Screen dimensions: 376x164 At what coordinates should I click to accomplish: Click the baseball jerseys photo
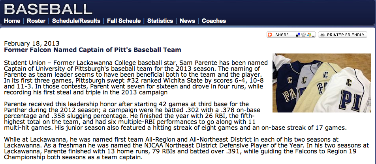(320, 83)
